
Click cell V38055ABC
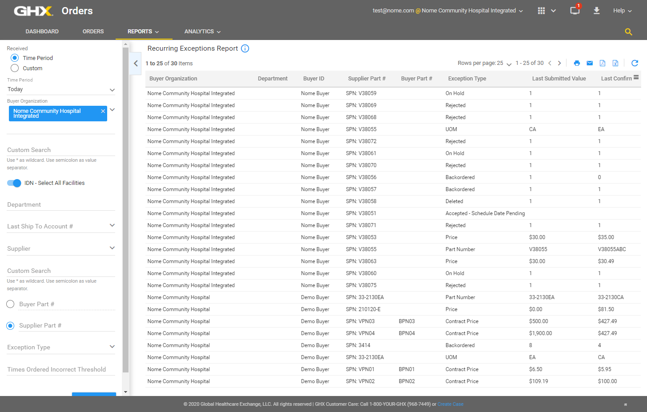coord(612,249)
